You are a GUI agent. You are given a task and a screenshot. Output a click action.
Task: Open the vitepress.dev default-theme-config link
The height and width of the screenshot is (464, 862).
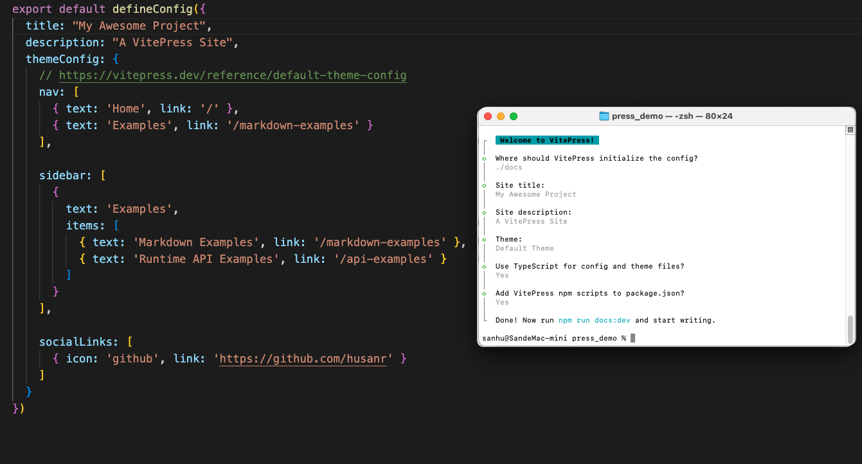[233, 75]
